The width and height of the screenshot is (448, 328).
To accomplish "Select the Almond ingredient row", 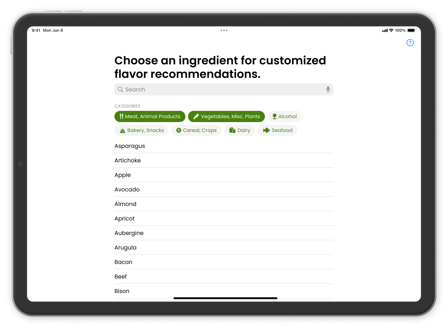I will (125, 204).
